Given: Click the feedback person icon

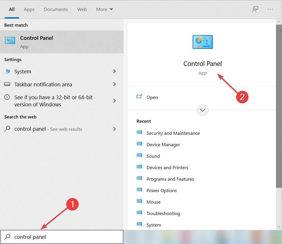Looking at the screenshot, I should [255, 9].
